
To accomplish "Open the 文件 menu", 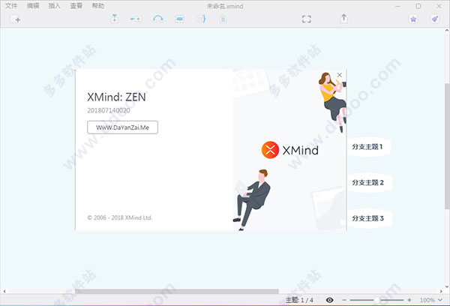I will click(x=11, y=6).
